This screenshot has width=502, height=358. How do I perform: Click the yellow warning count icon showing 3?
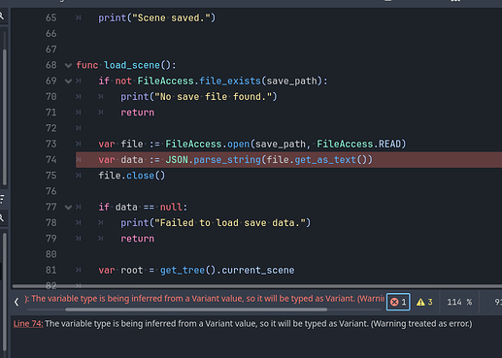click(x=424, y=302)
